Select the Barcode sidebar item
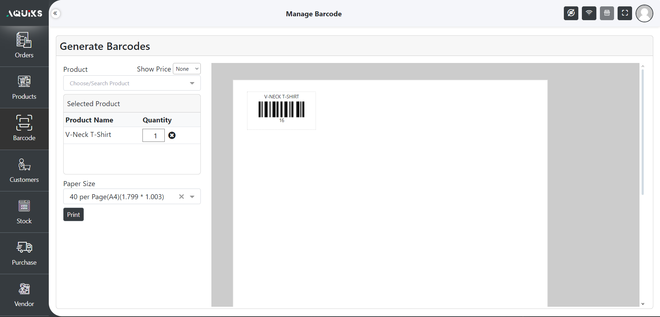 point(24,129)
